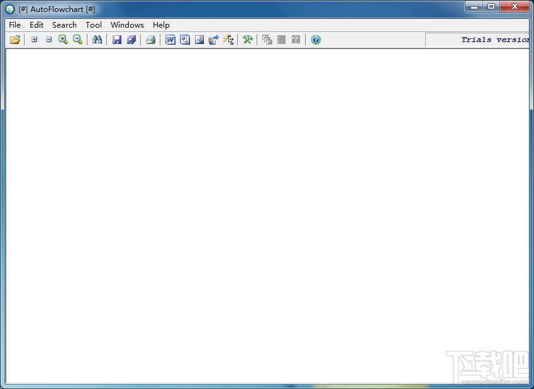Viewport: 534px width, 389px height.
Task: Maximize the AutoFlowchart window
Action: click(x=491, y=6)
